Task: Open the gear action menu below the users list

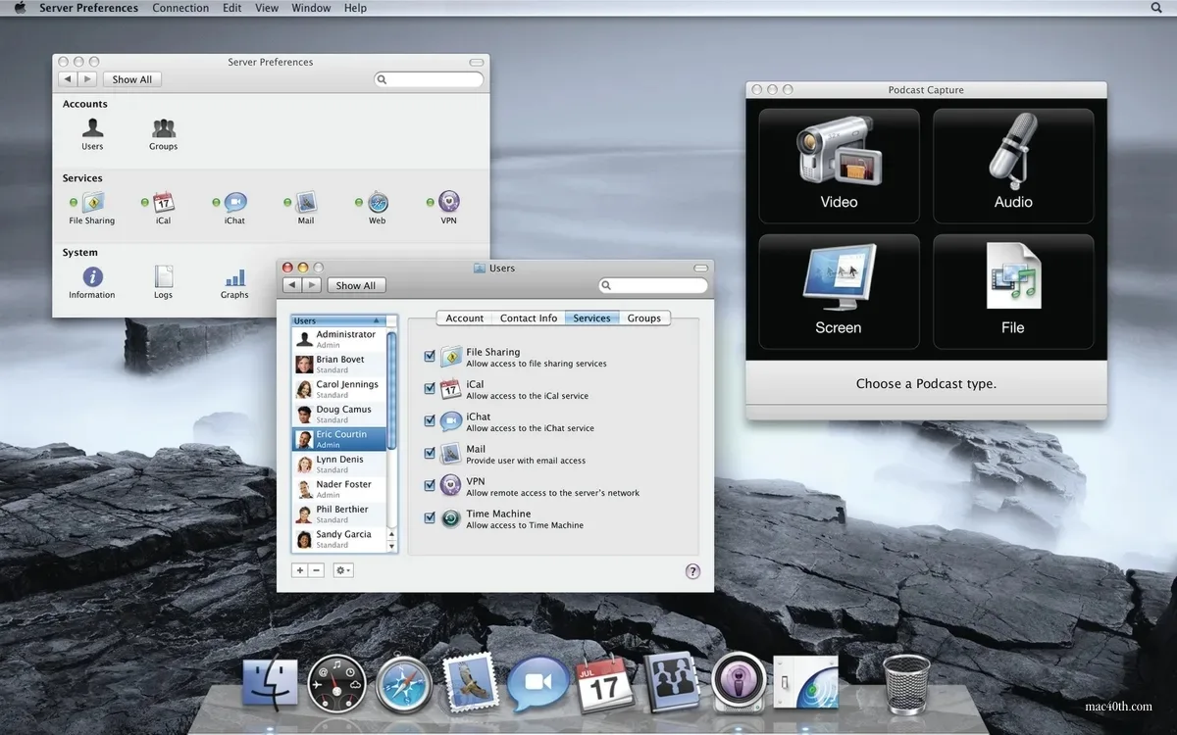Action: point(342,569)
